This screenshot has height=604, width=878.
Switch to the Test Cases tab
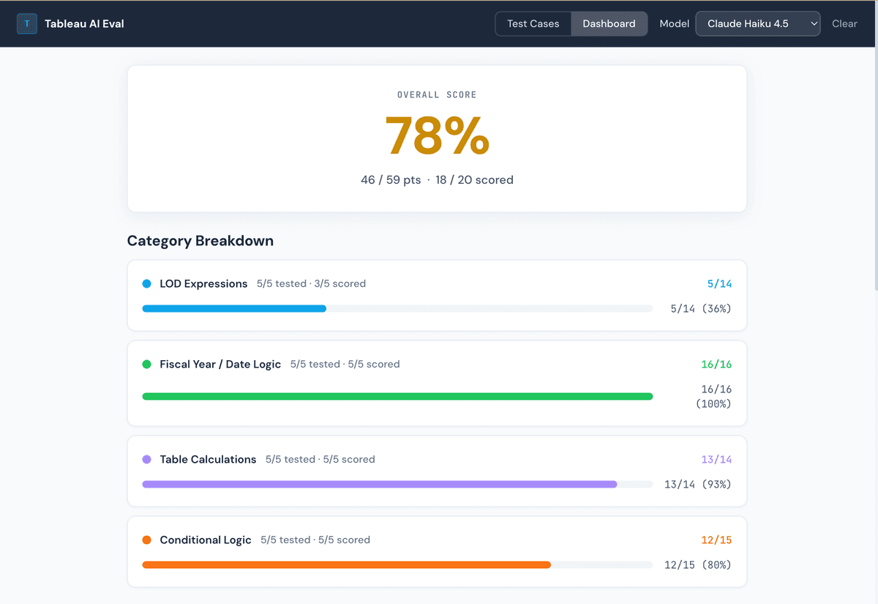tap(533, 23)
